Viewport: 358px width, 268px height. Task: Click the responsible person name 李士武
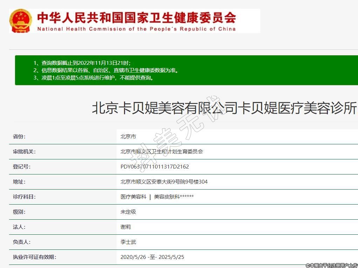pyautogui.click(x=128, y=242)
